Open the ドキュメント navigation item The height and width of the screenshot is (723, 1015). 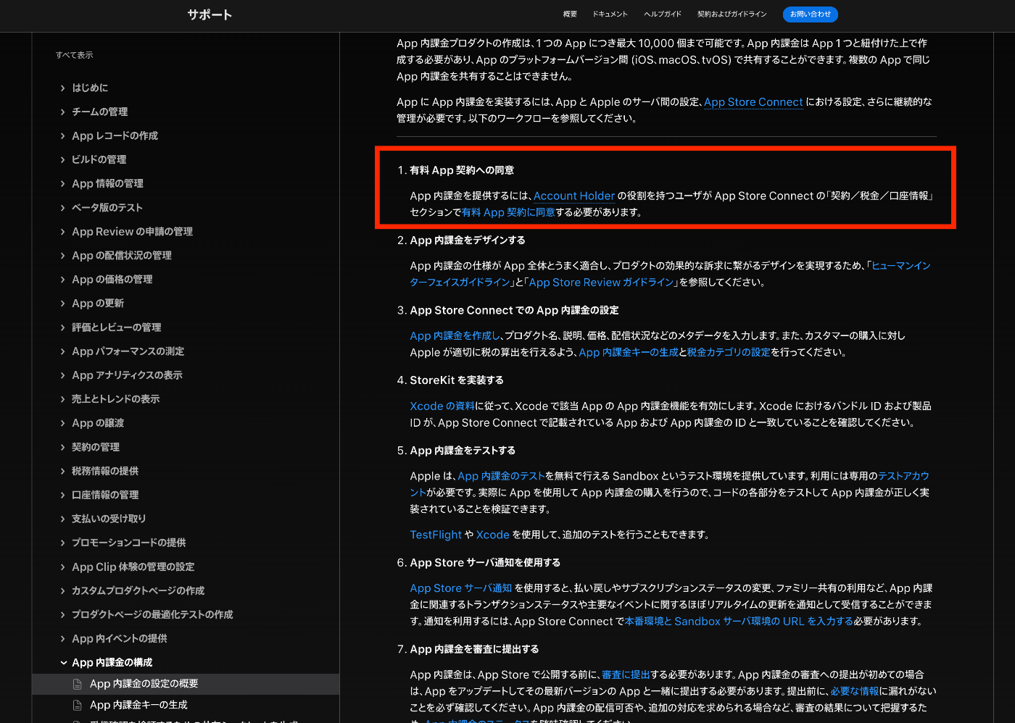pos(610,14)
